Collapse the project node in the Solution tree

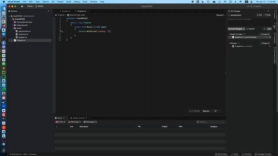coord(11,19)
